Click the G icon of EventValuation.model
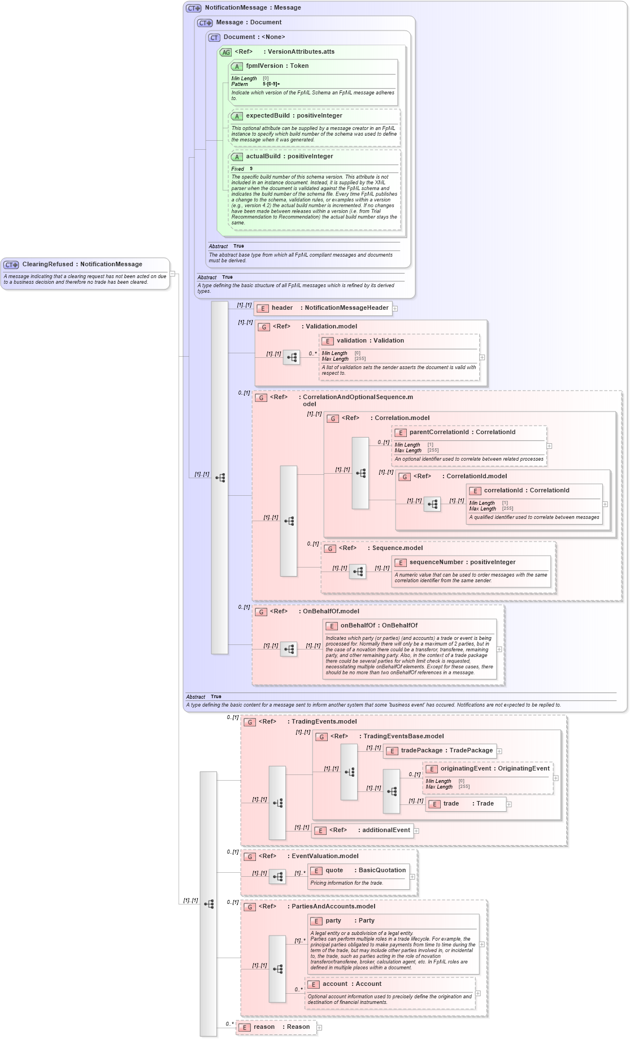The height and width of the screenshot is (1039, 630). tap(250, 856)
